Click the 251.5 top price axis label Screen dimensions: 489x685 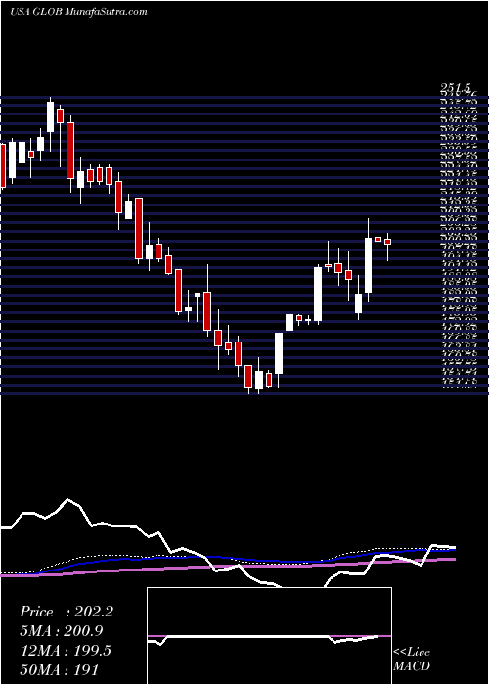coord(457,89)
